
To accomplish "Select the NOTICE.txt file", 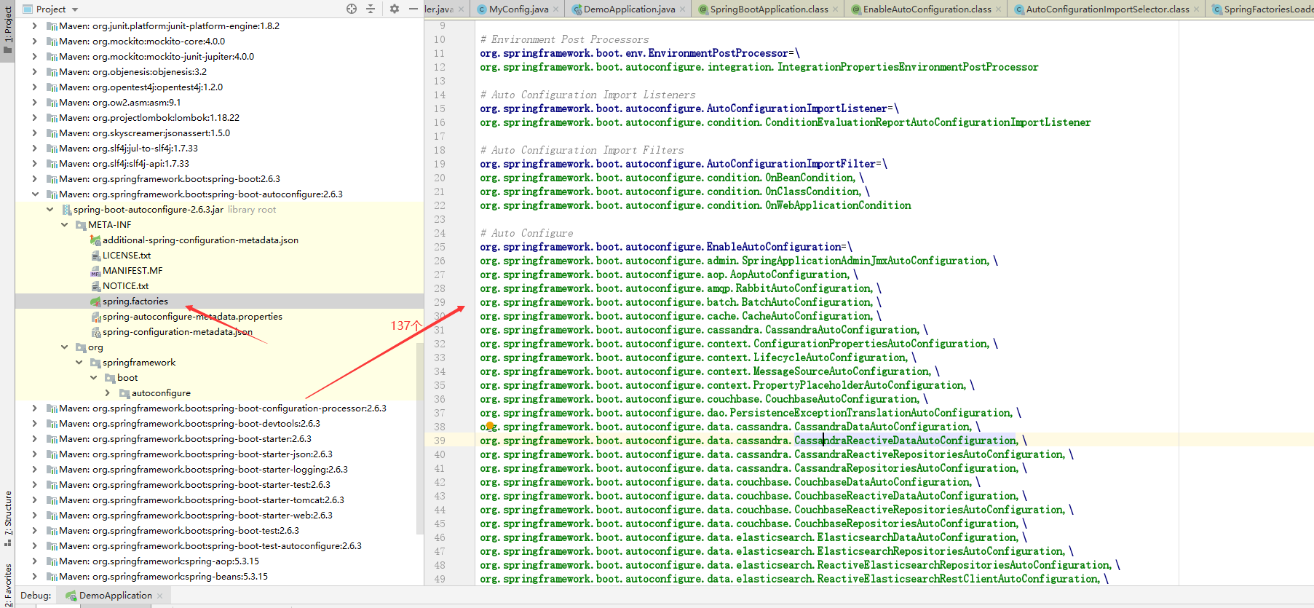I will tap(125, 285).
